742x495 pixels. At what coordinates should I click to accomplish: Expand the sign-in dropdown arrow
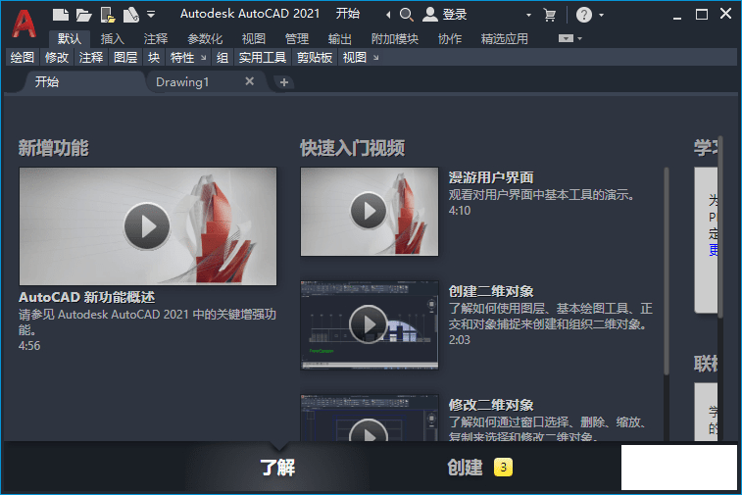(x=528, y=15)
